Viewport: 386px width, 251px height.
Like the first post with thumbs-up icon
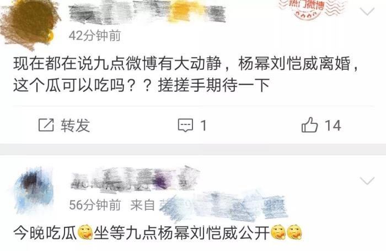point(309,124)
